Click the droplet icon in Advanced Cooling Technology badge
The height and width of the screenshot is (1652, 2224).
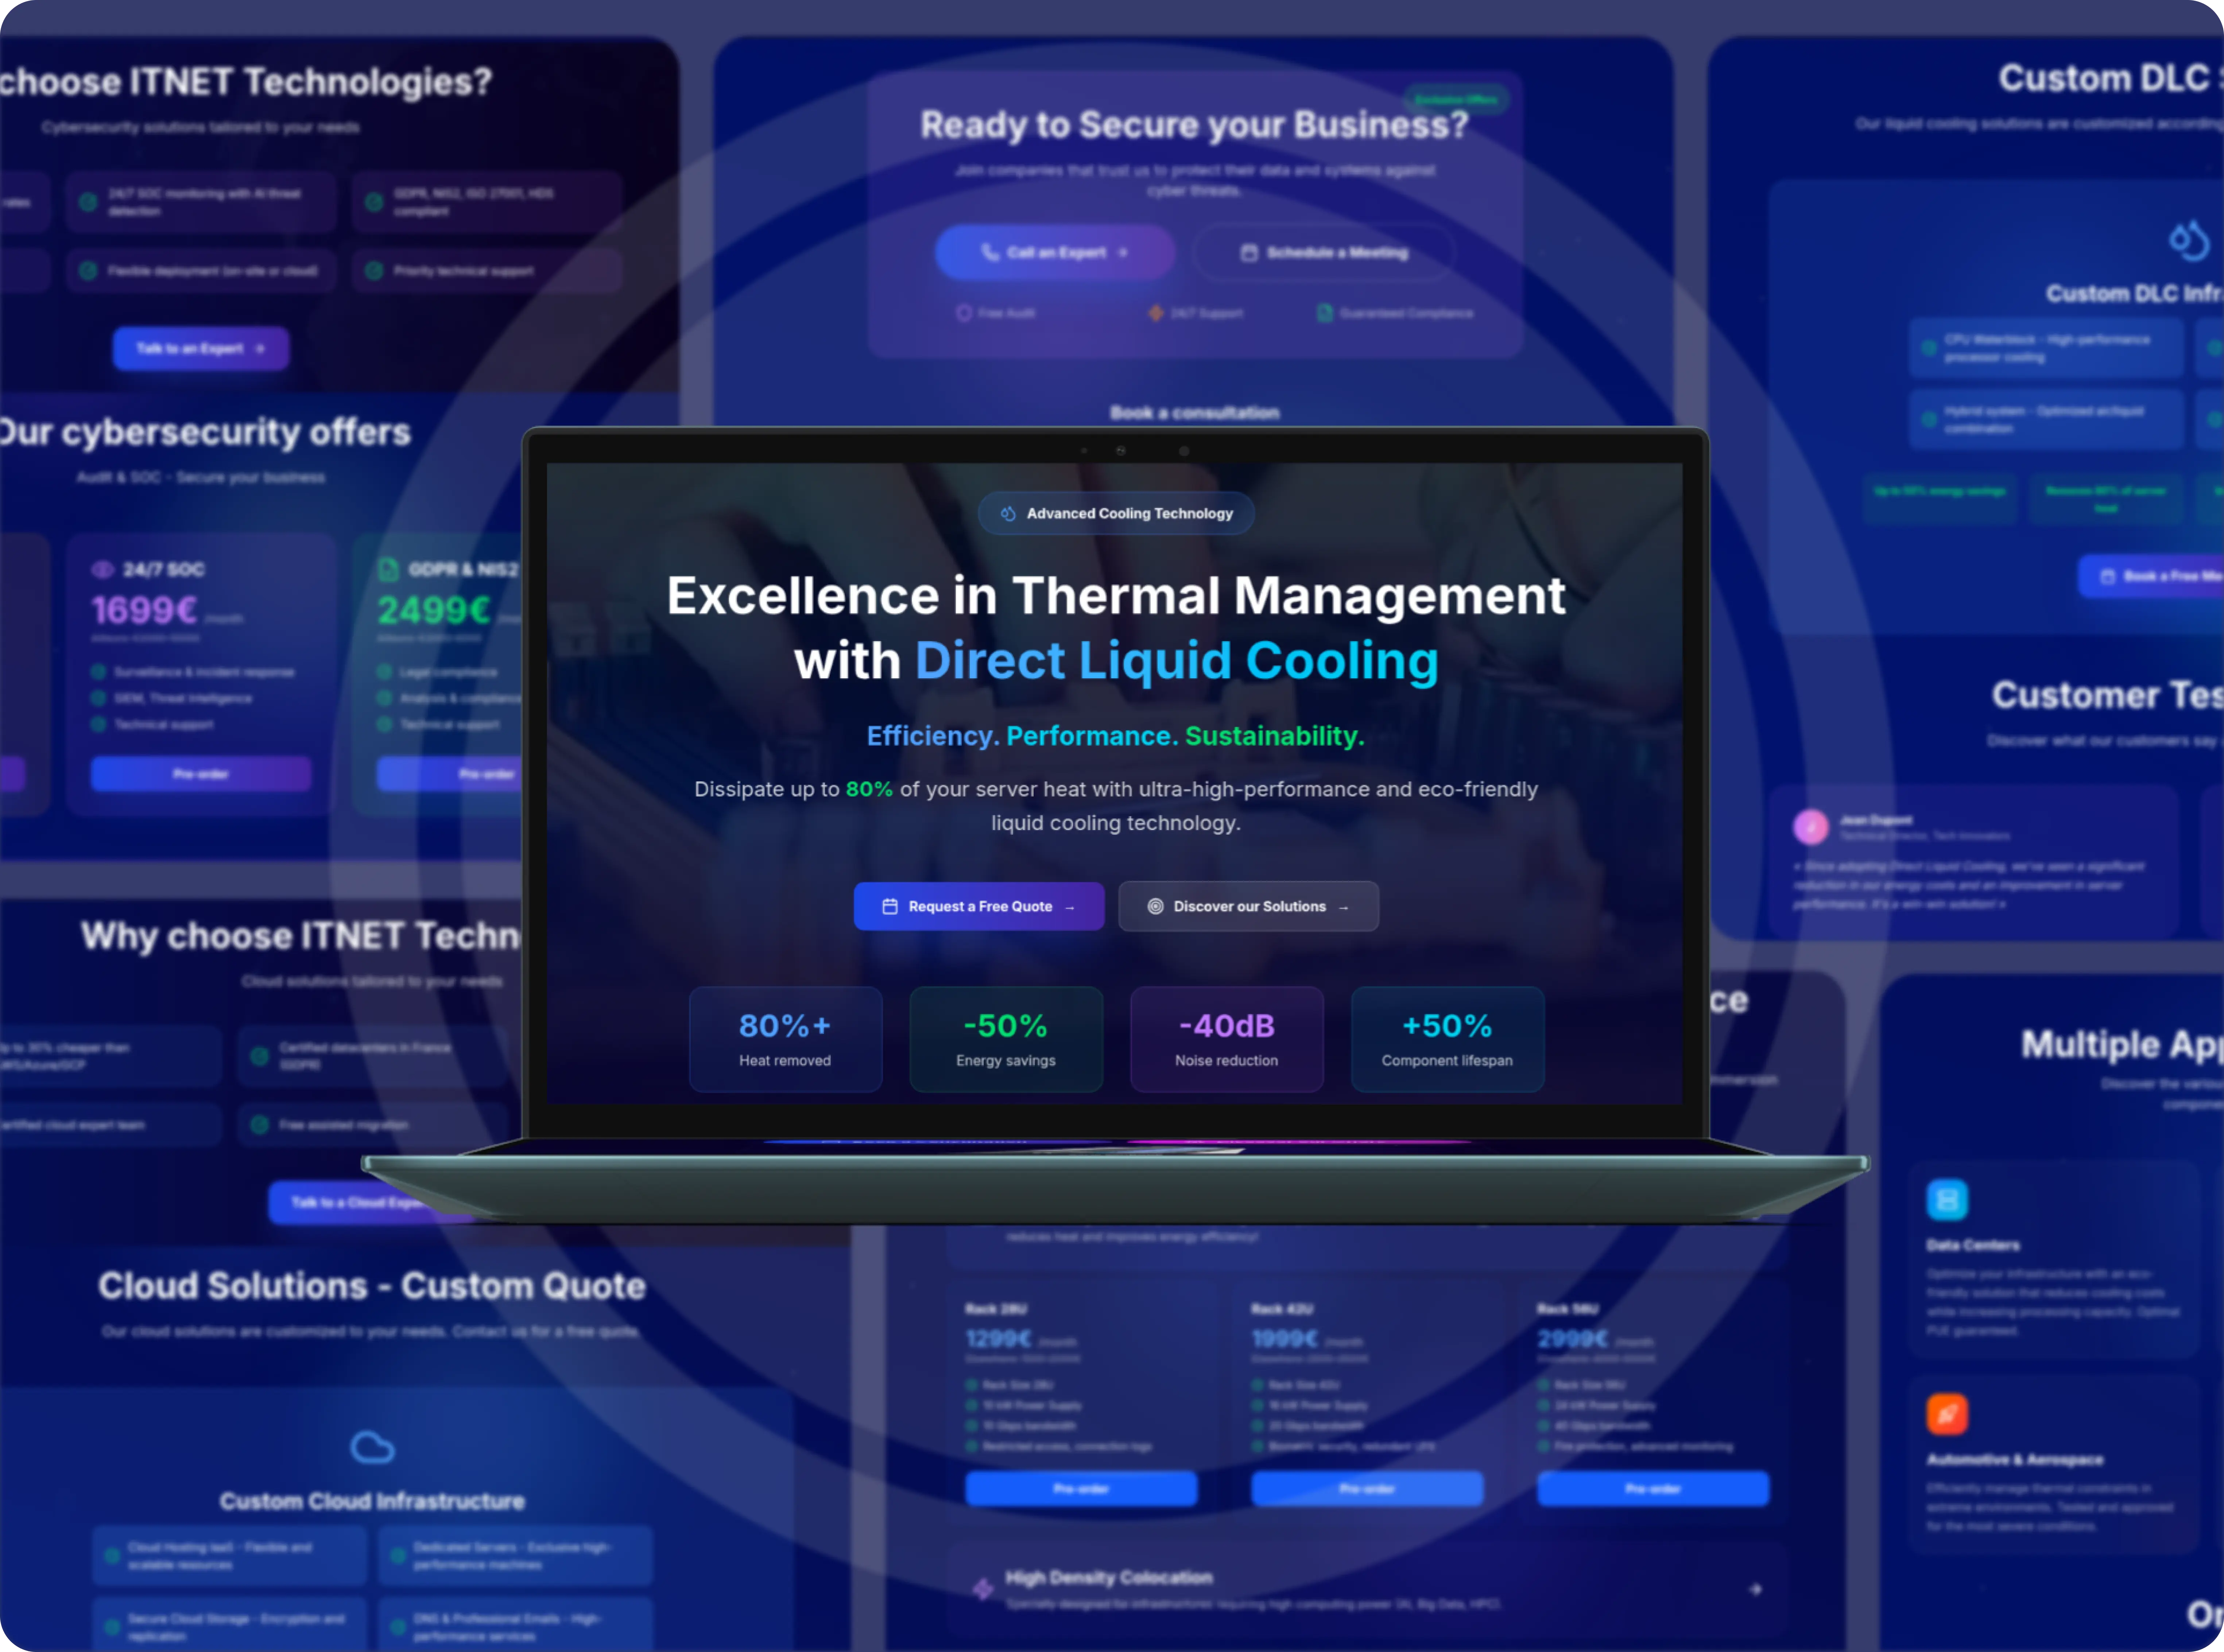1008,513
